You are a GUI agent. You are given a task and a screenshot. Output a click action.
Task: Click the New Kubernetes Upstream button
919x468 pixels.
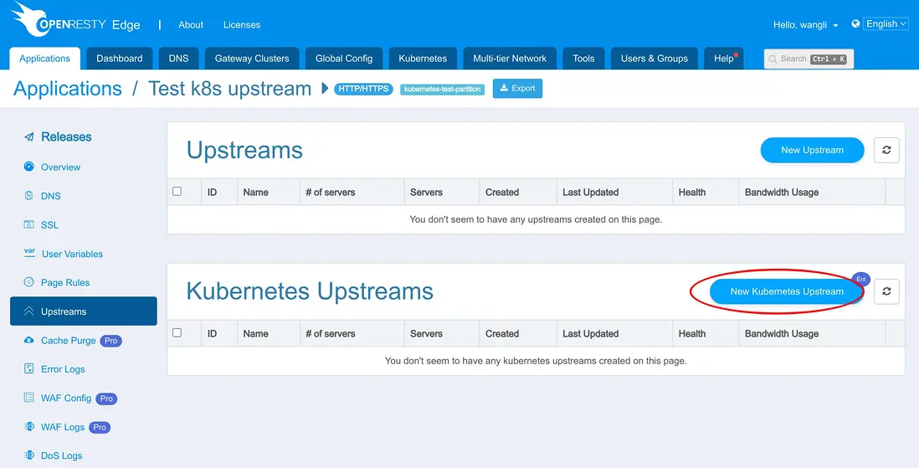[787, 291]
